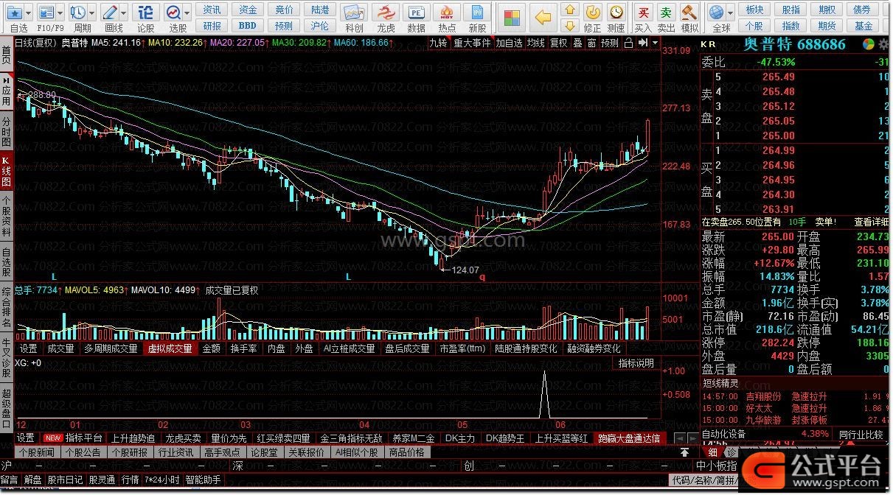
Task: Click the 选股 stock screener icon
Action: (x=173, y=13)
